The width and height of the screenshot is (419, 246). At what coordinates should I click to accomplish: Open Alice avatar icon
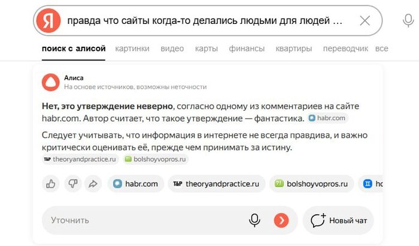pos(51,82)
